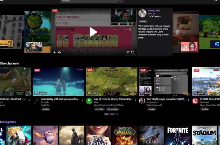
Task: Click the btssmash channel avatar icon
Action: pyautogui.click(x=195, y=101)
